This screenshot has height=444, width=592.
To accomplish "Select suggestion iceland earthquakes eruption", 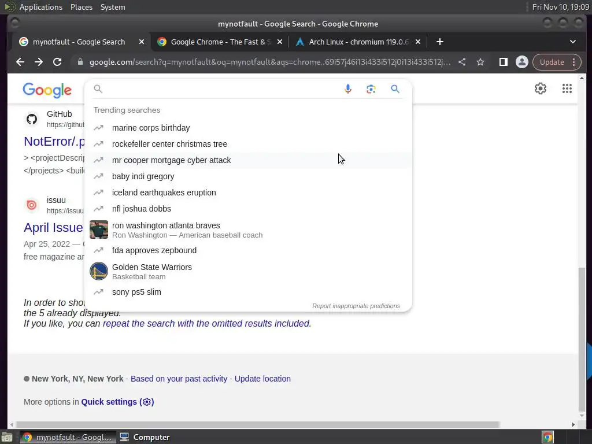I will click(x=249, y=193).
